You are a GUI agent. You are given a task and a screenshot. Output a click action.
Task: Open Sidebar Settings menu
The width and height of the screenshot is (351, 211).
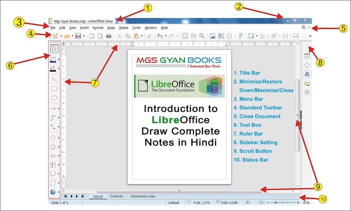(307, 46)
